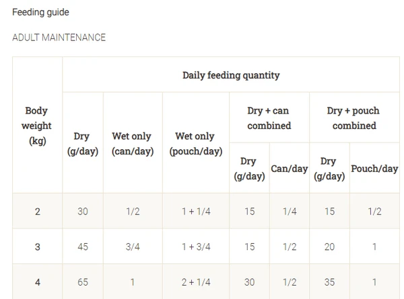Click the Daily feeding quantity header
Screen dimensions: 404x299
click(230, 75)
